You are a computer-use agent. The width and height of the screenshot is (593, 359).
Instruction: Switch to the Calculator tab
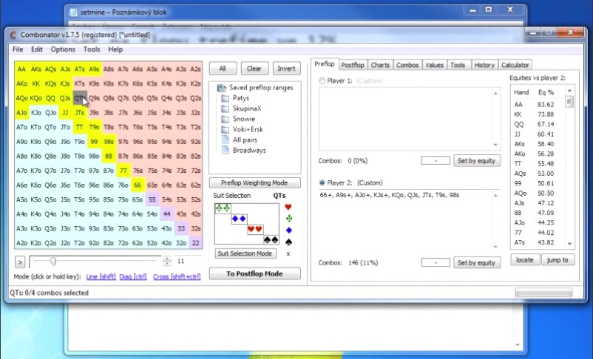point(515,66)
